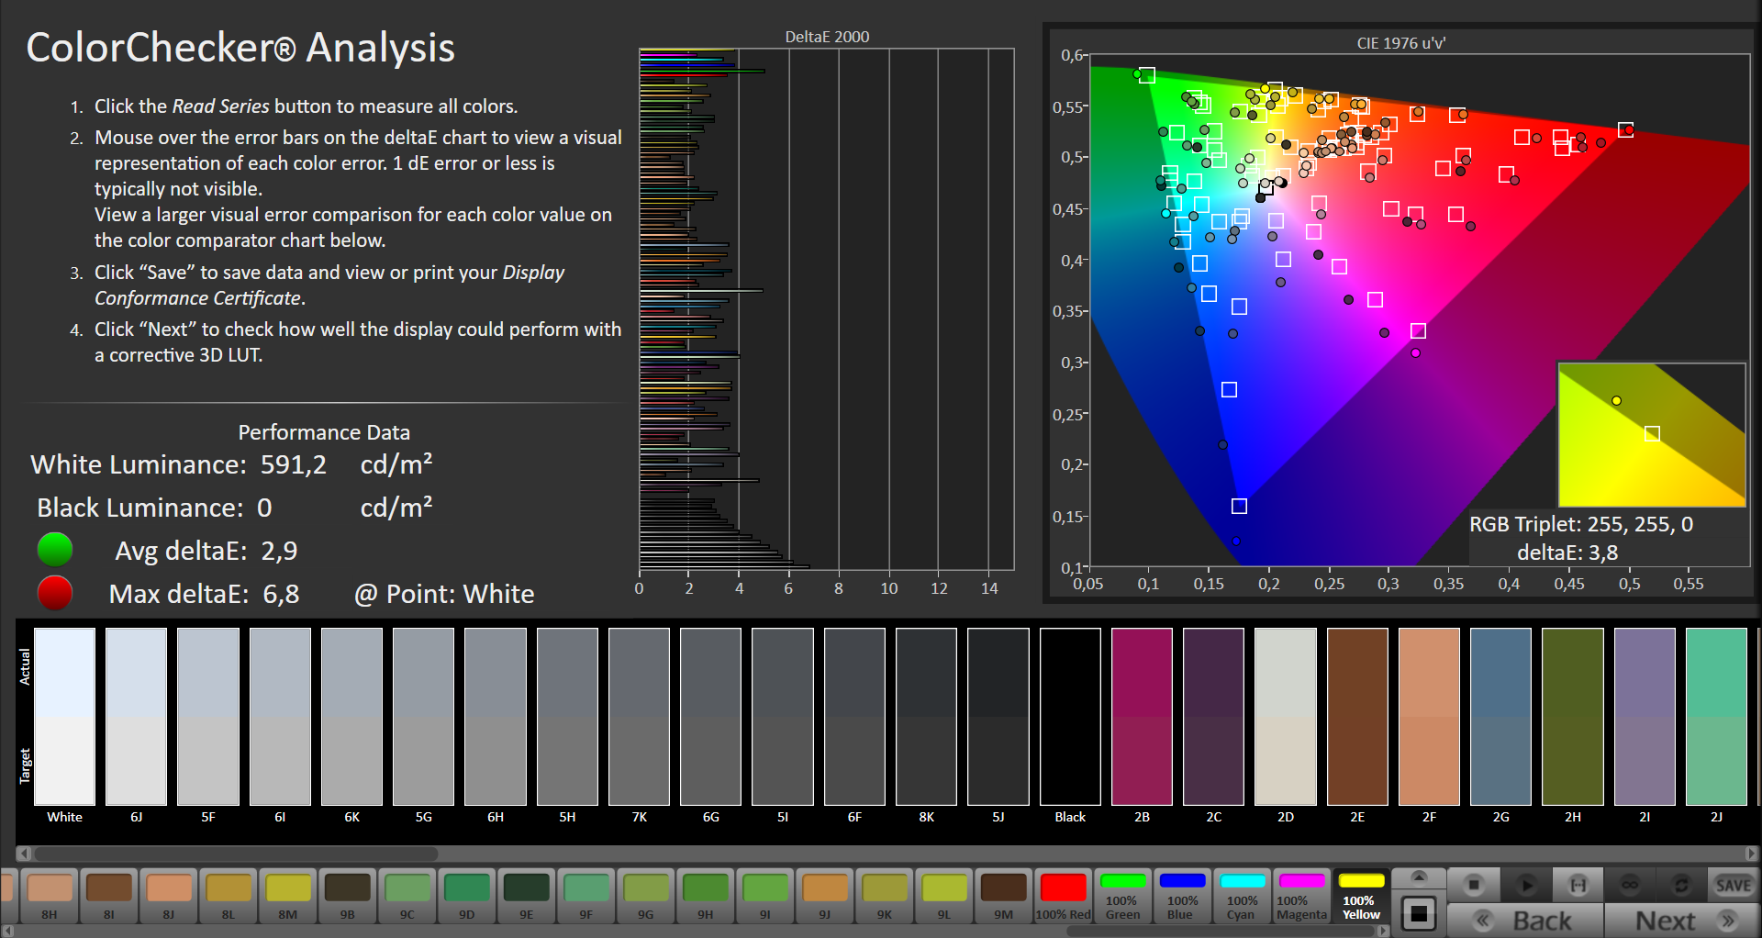Image resolution: width=1762 pixels, height=938 pixels.
Task: Click the stop measurement icon
Action: click(1474, 885)
